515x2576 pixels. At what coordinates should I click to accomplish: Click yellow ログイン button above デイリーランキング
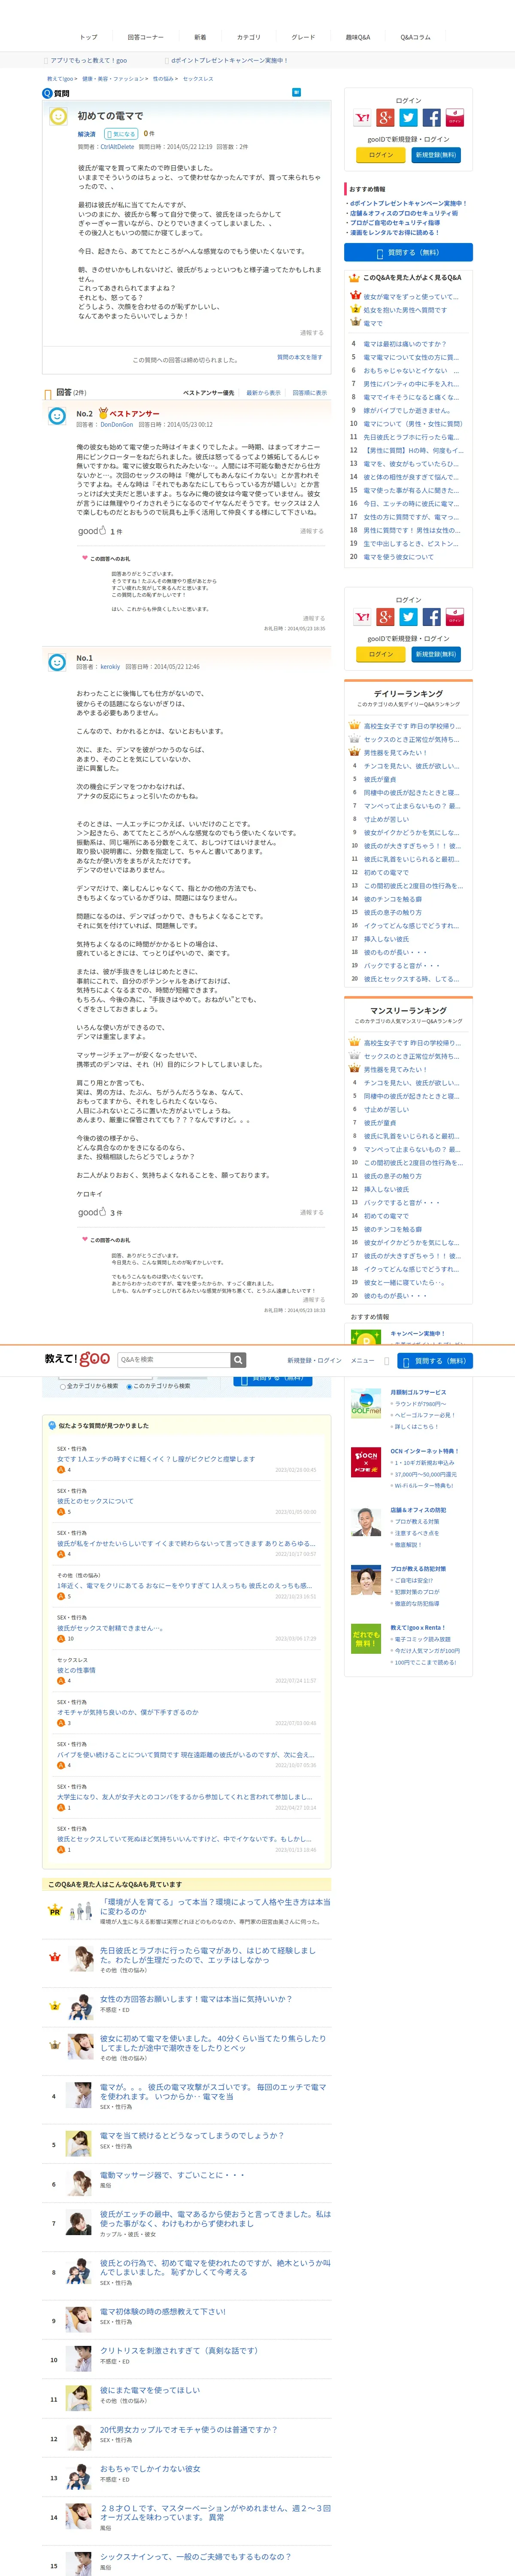[381, 654]
